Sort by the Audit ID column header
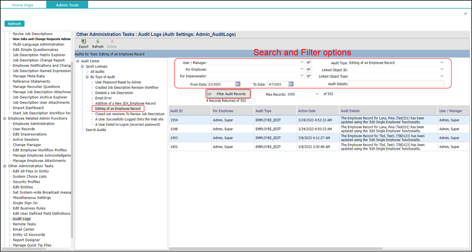This screenshot has height=252, width=472. (x=190, y=111)
